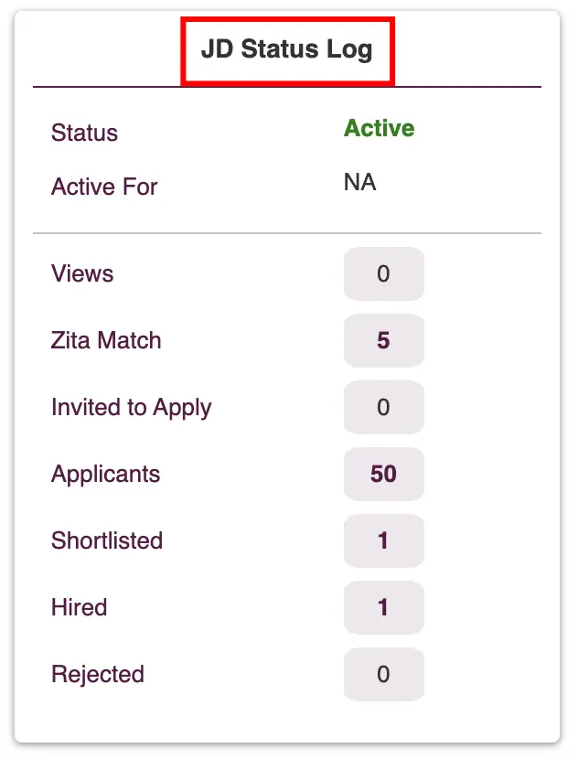The image size is (578, 759).
Task: Click the JD Status Log heading
Action: coord(287,49)
